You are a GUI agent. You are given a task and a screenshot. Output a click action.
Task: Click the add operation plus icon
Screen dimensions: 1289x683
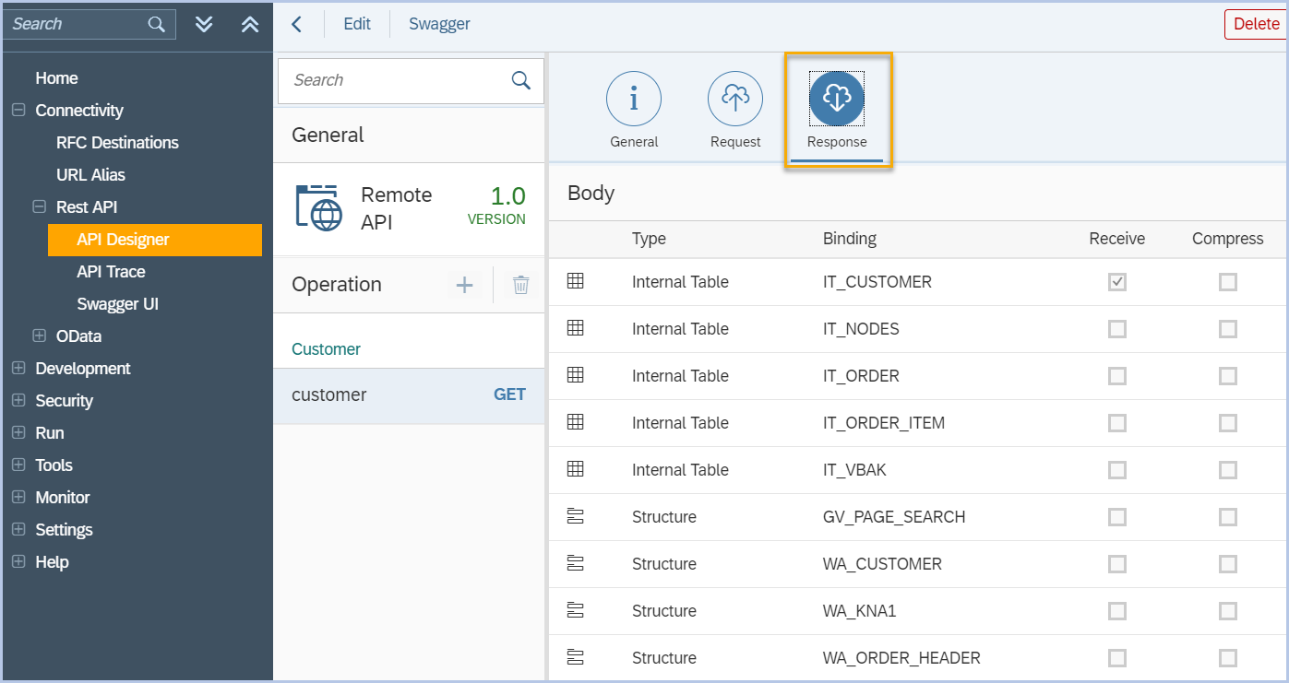465,285
